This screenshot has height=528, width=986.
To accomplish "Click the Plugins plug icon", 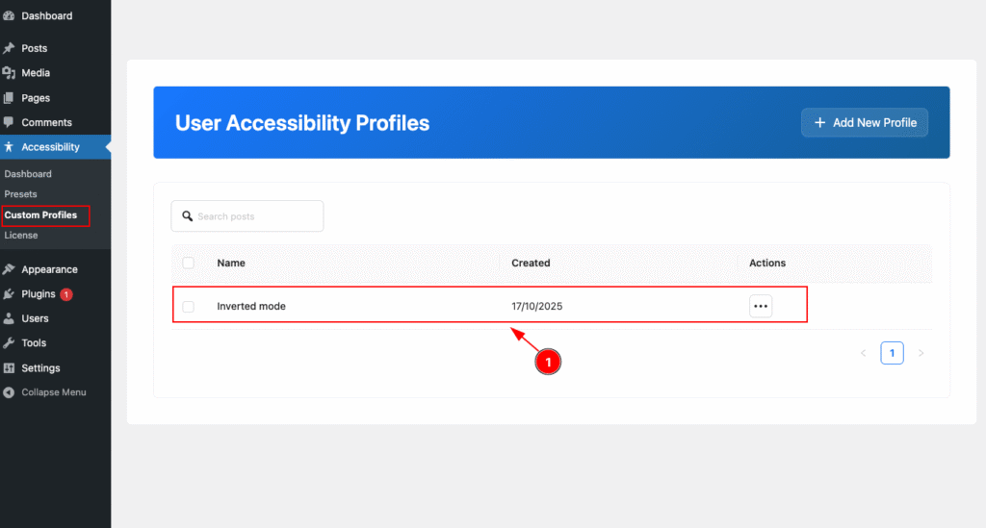I will (9, 294).
